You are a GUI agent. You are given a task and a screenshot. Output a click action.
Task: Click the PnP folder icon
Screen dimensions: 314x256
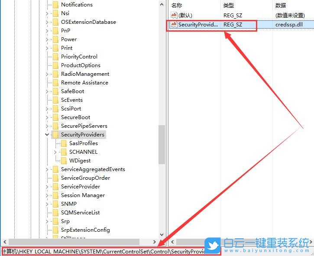[x=55, y=31]
